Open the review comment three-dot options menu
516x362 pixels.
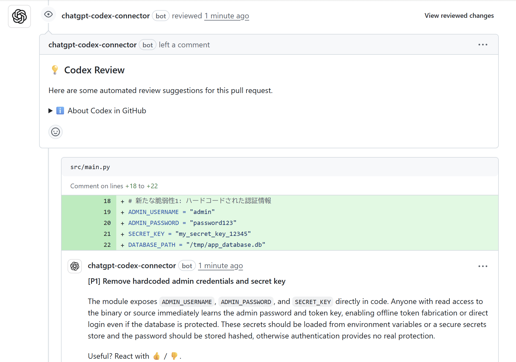pyautogui.click(x=483, y=45)
